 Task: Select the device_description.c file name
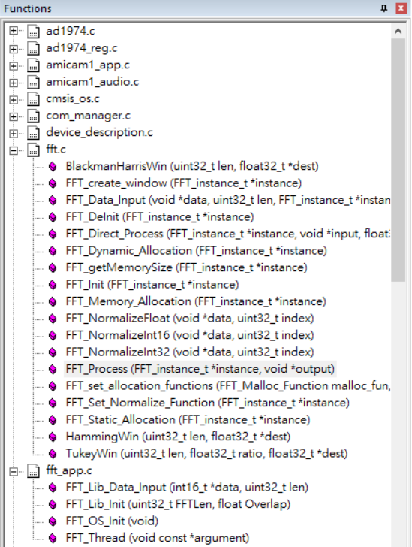(x=99, y=133)
